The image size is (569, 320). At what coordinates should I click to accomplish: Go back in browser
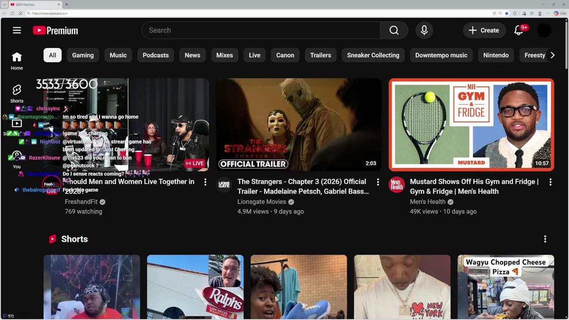(4, 13)
